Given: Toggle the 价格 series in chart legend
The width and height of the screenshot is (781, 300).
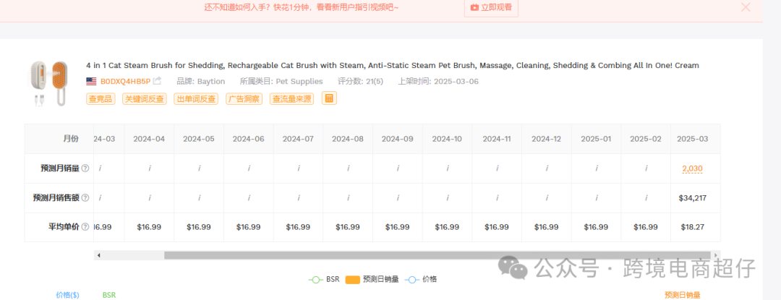Looking at the screenshot, I should [x=421, y=279].
